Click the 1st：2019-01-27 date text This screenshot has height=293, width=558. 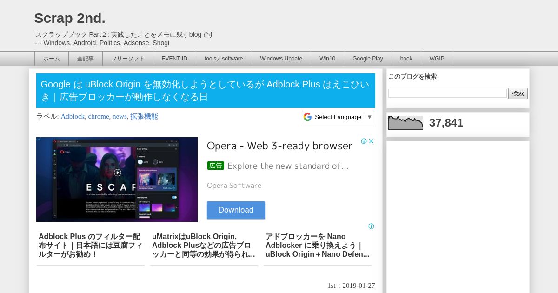click(351, 286)
